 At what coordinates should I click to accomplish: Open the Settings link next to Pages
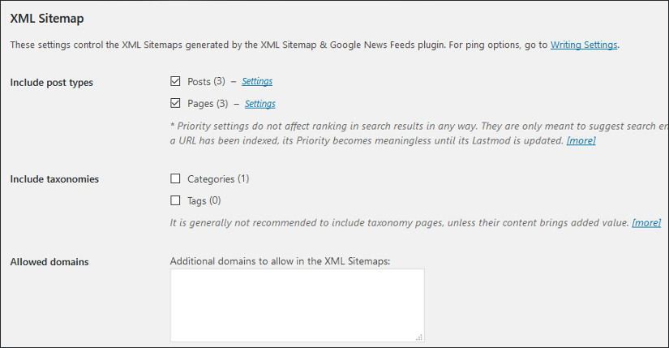(260, 104)
